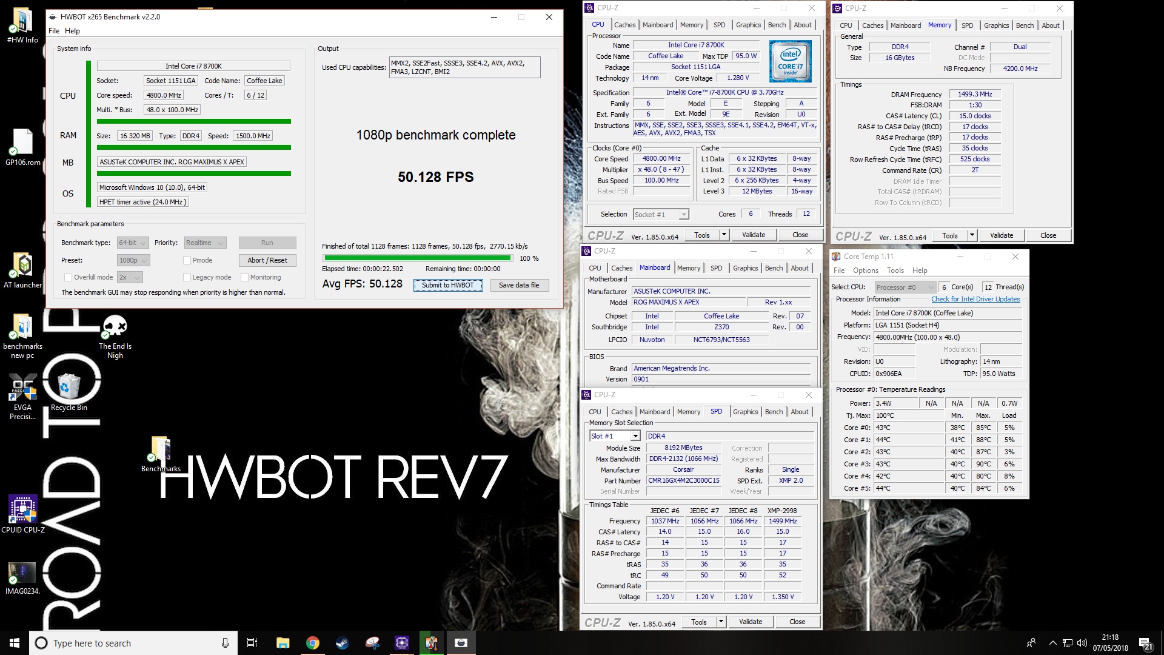Open IMAG0234 image file on desktop
Image resolution: width=1164 pixels, height=655 pixels.
22,578
